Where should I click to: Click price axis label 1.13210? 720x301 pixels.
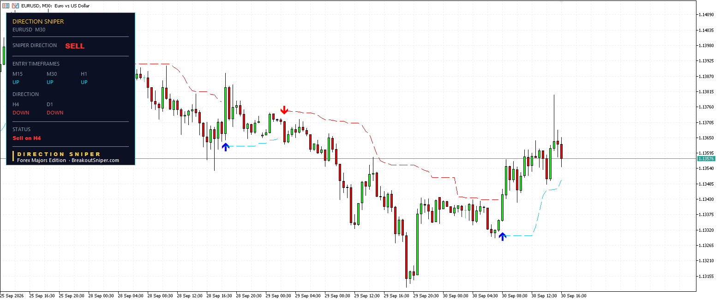tap(707, 260)
